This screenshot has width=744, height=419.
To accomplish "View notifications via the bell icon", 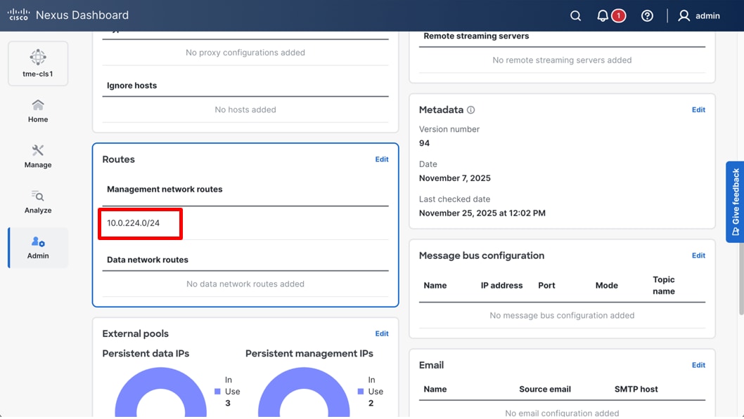I will pos(601,15).
